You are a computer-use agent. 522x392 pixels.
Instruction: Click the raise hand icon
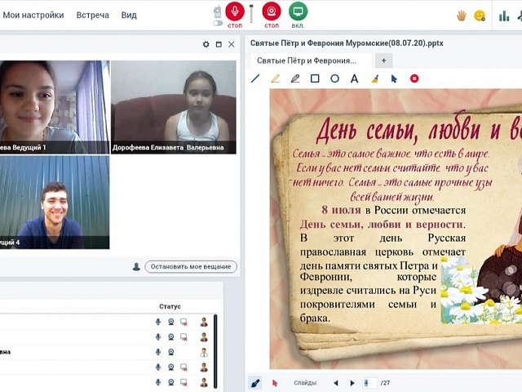tap(462, 16)
